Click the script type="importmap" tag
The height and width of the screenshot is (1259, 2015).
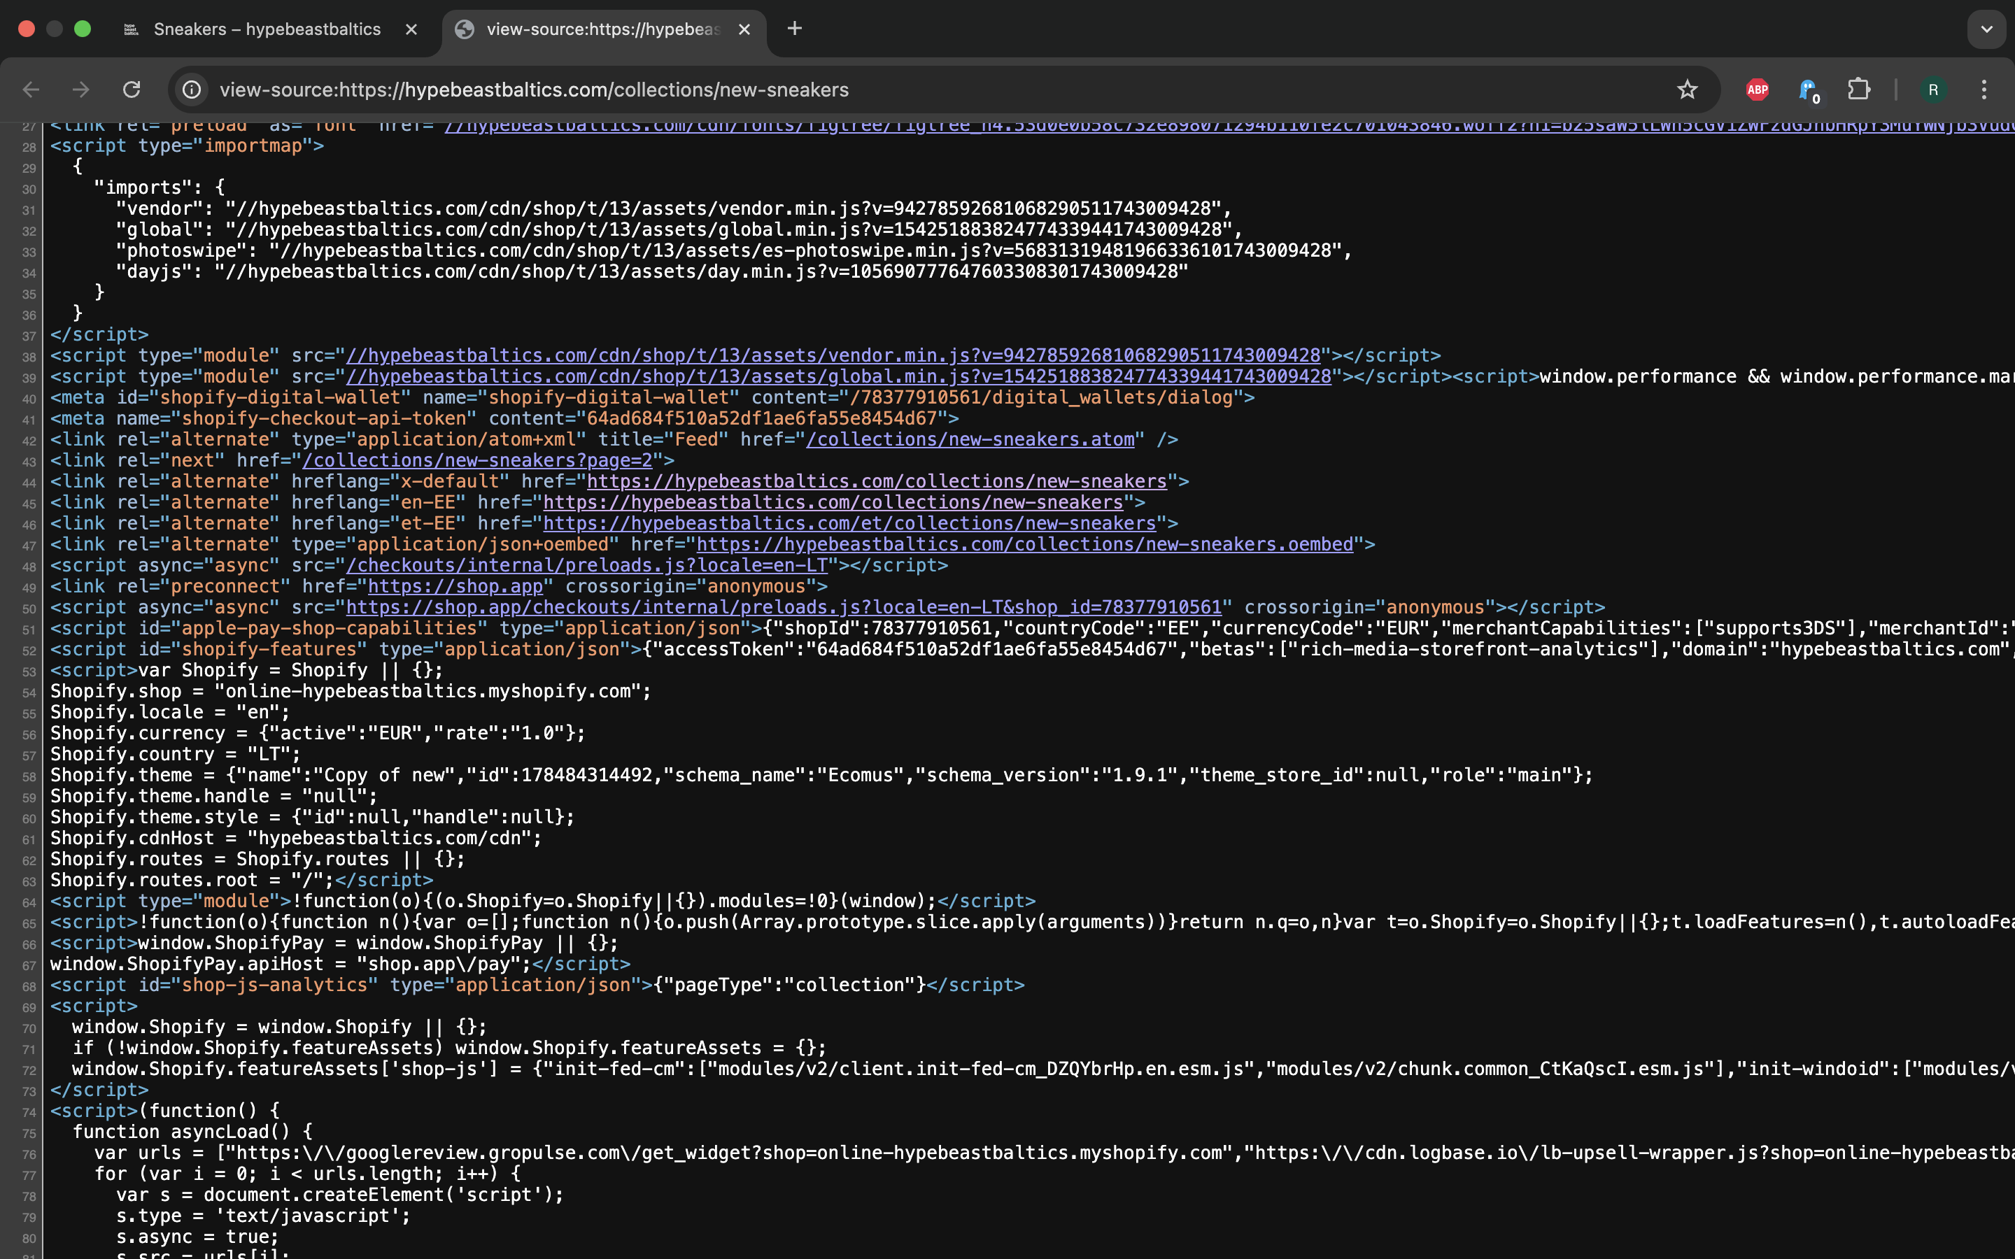click(187, 145)
